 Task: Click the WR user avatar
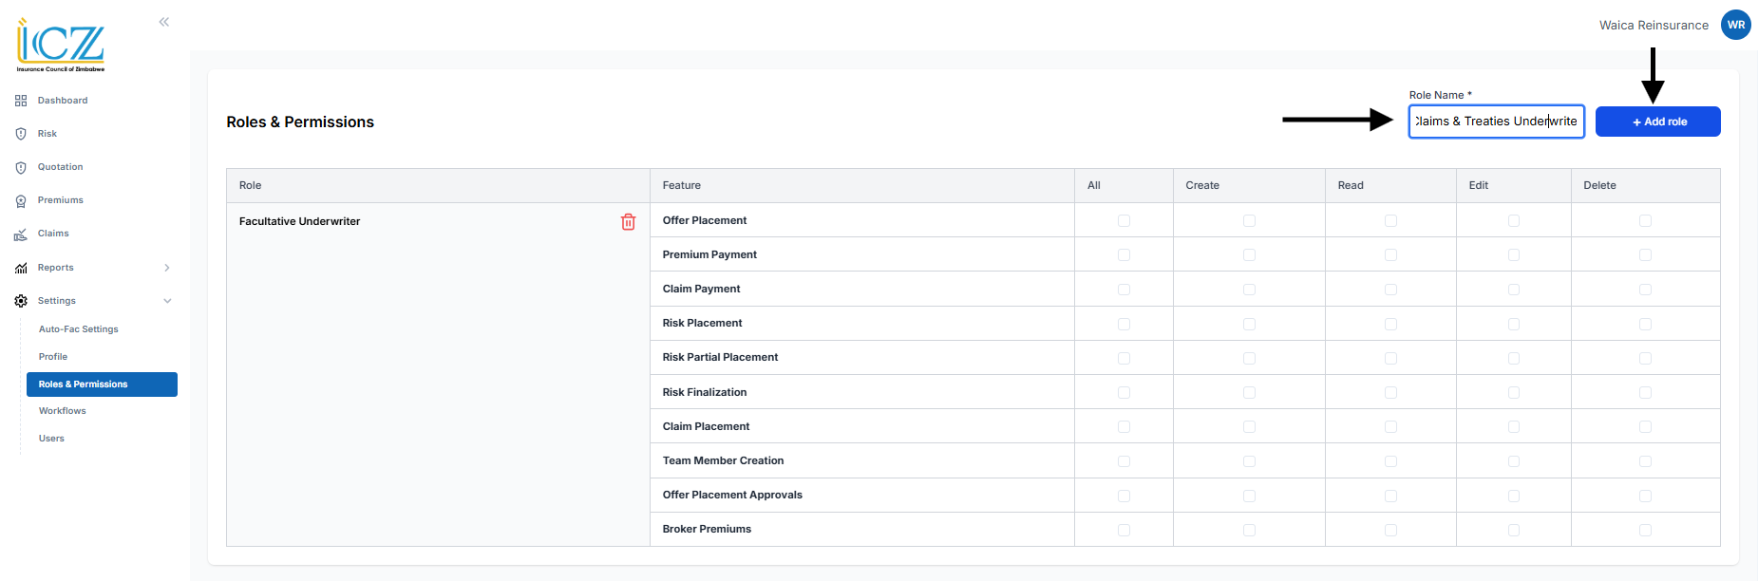point(1735,26)
